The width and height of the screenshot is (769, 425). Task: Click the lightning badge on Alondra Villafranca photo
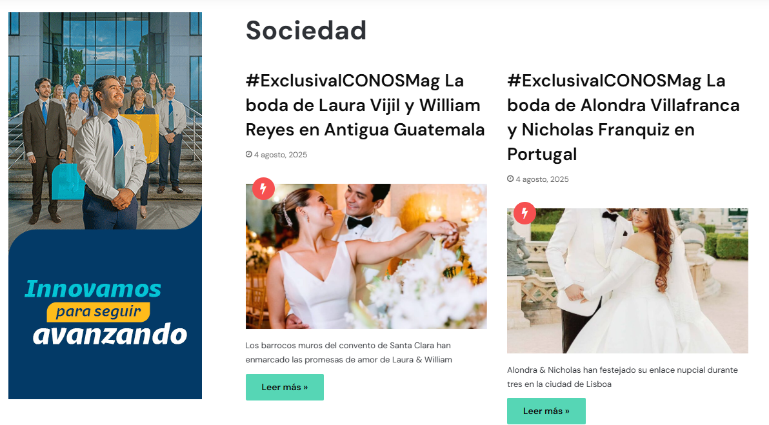(524, 213)
